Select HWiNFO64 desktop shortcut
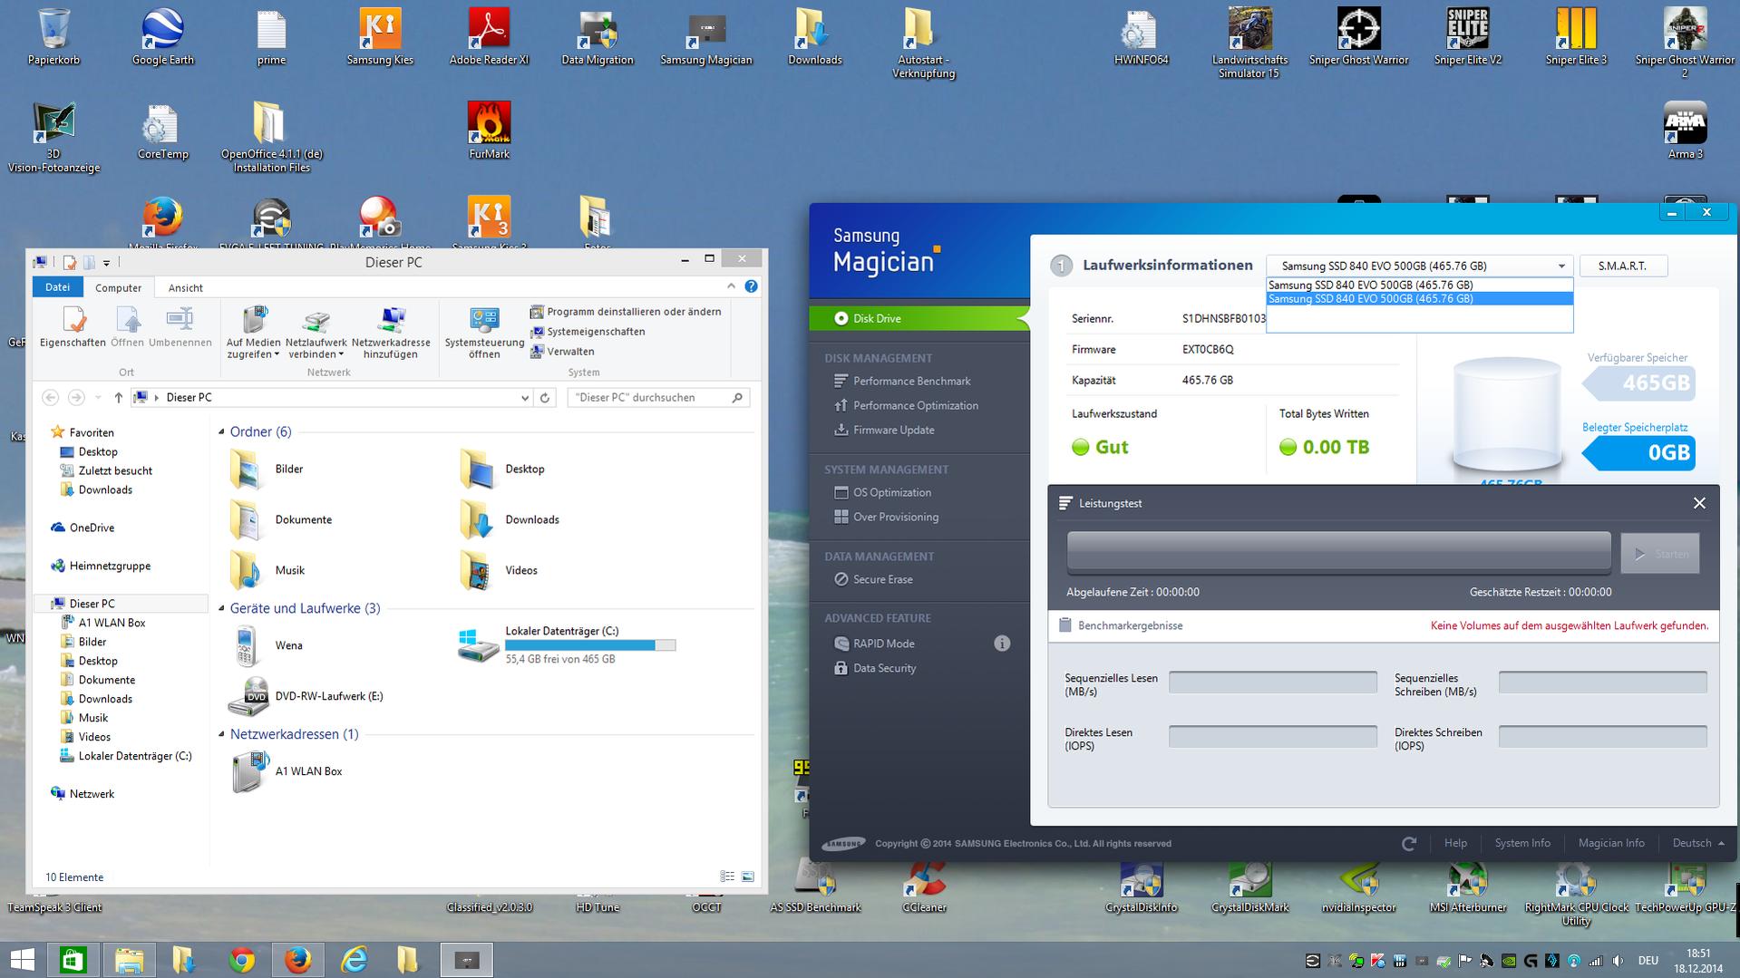 pyautogui.click(x=1141, y=38)
